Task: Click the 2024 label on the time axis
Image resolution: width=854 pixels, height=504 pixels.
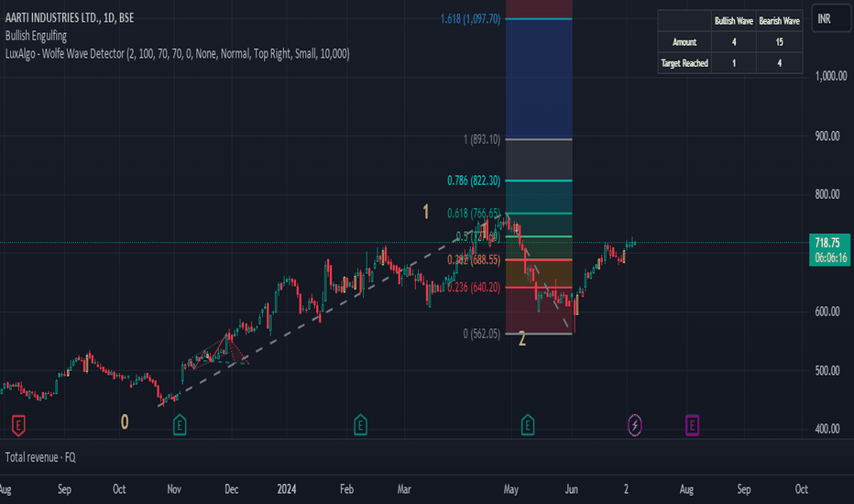Action: [x=287, y=489]
